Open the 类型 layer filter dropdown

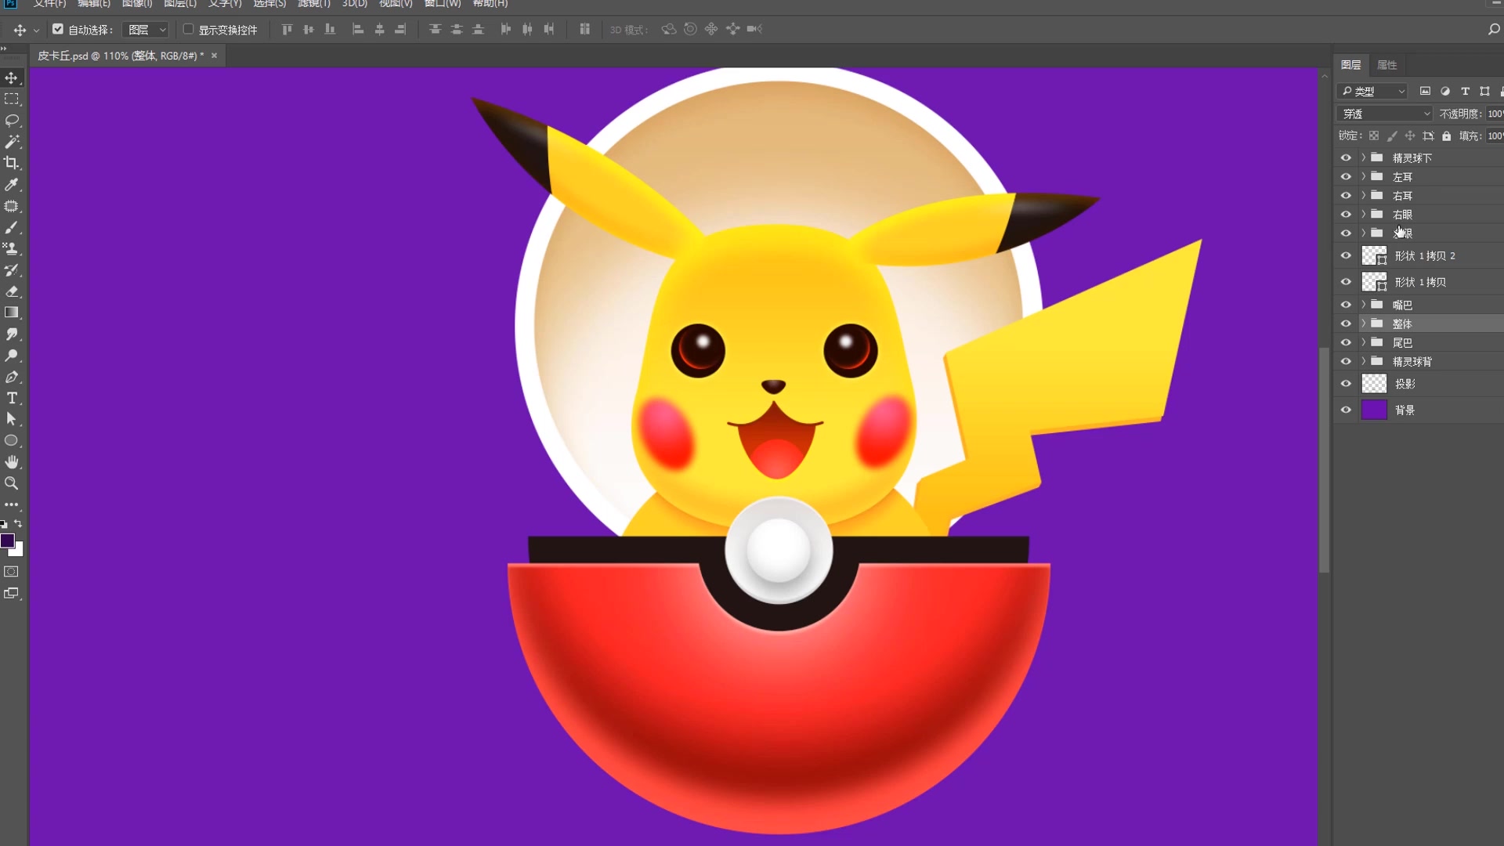tap(1372, 92)
